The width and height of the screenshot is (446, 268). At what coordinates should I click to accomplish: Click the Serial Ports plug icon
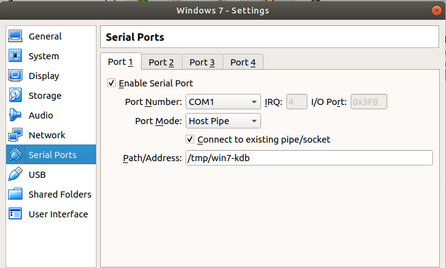coord(15,154)
